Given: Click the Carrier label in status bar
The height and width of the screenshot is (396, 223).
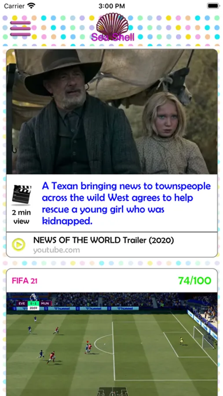Looking at the screenshot, I should click(x=15, y=6).
